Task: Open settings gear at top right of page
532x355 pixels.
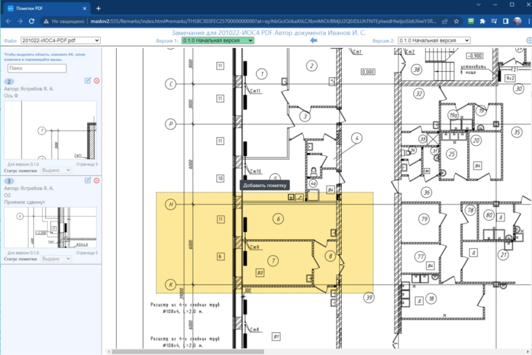Action: tap(528, 40)
